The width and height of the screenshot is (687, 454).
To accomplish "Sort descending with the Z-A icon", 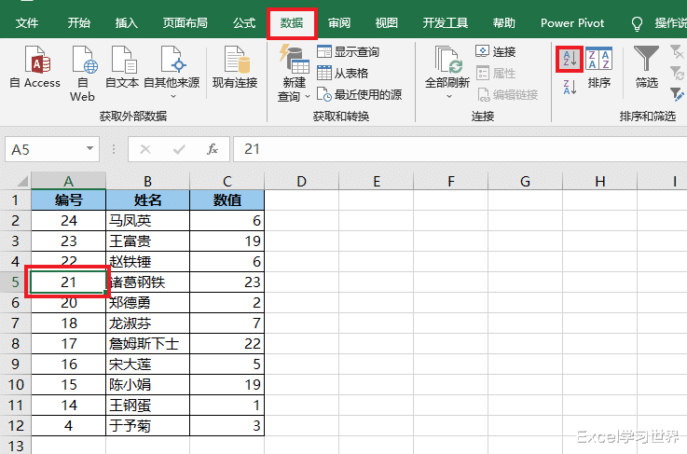I will pyautogui.click(x=570, y=88).
